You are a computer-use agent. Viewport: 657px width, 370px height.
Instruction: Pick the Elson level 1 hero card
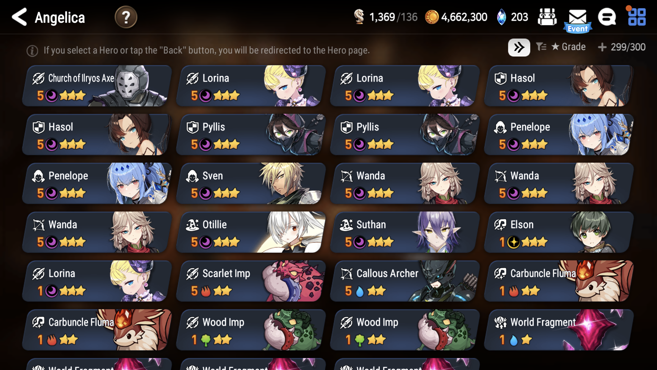point(559,232)
